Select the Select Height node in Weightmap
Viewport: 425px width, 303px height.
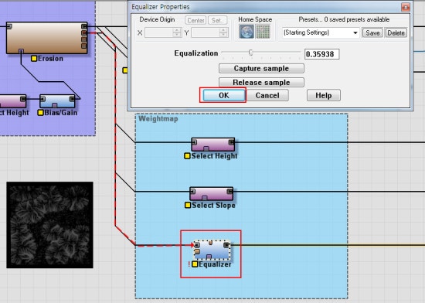(x=213, y=145)
